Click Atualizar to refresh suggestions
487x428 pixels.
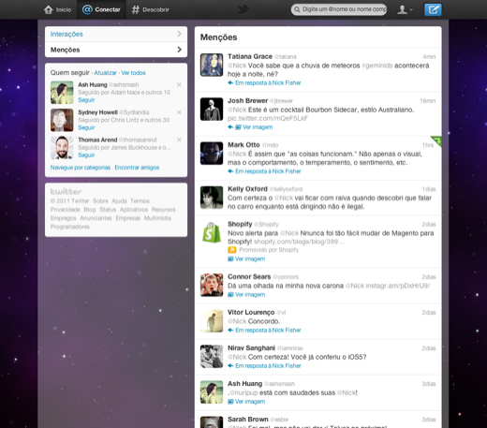[x=105, y=73]
